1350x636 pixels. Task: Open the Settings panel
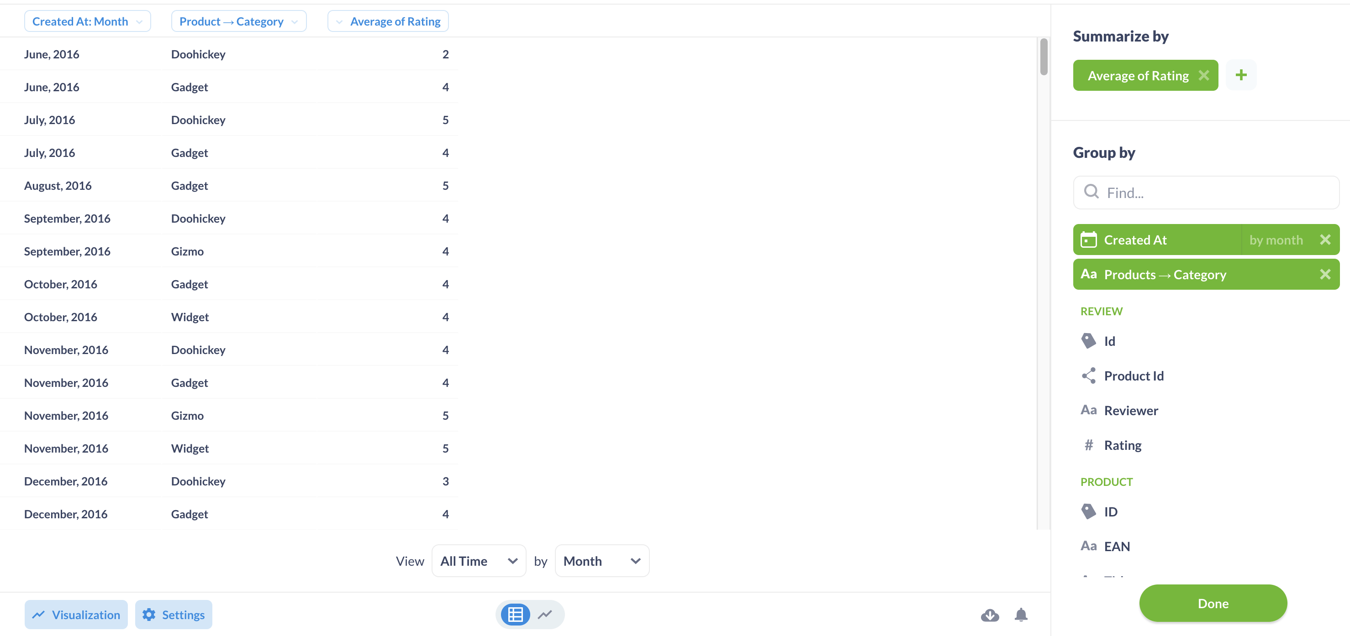pyautogui.click(x=174, y=615)
